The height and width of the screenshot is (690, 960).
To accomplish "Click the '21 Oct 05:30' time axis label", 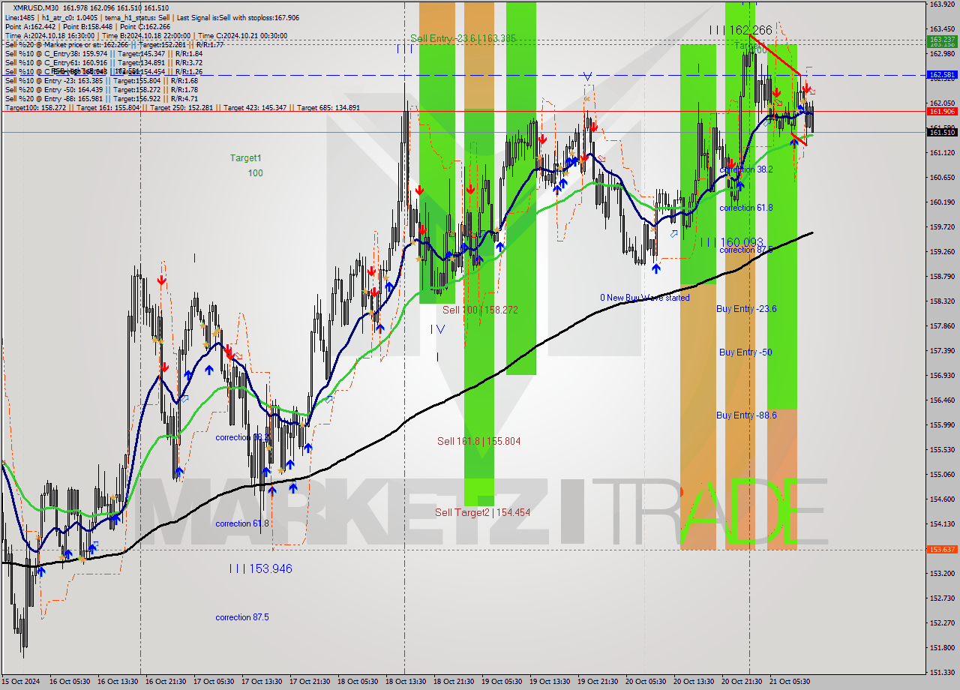I will pos(790,682).
